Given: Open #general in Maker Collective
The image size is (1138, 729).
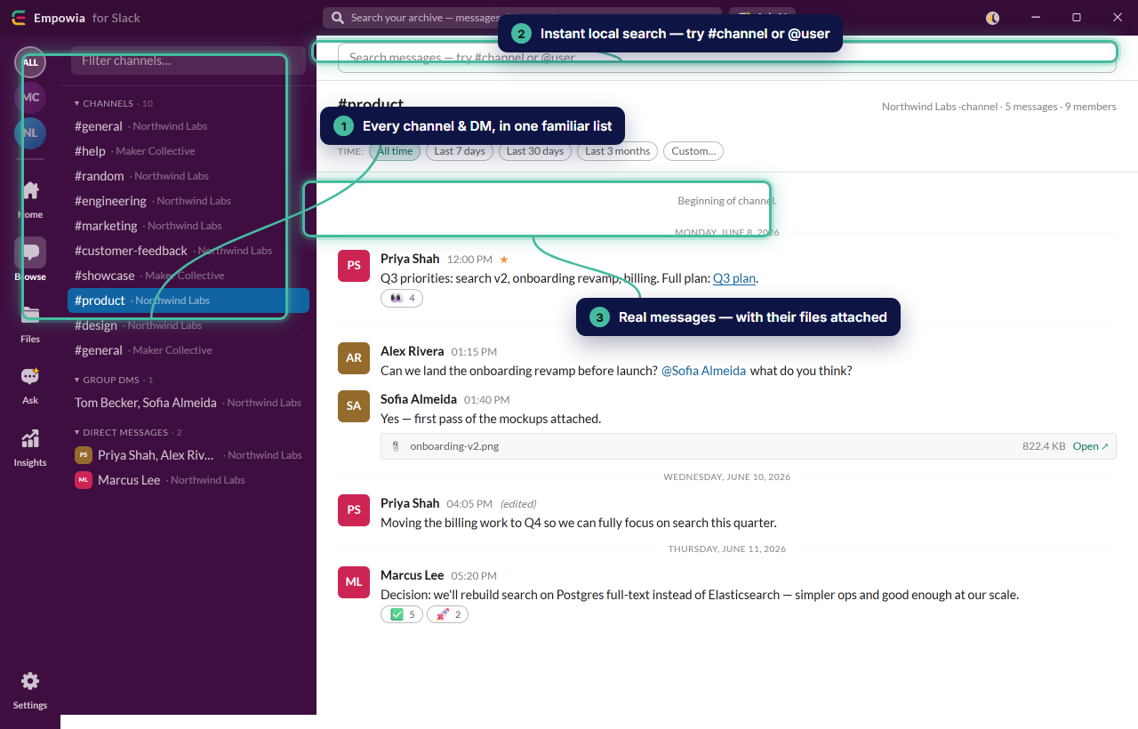Looking at the screenshot, I should [188, 350].
